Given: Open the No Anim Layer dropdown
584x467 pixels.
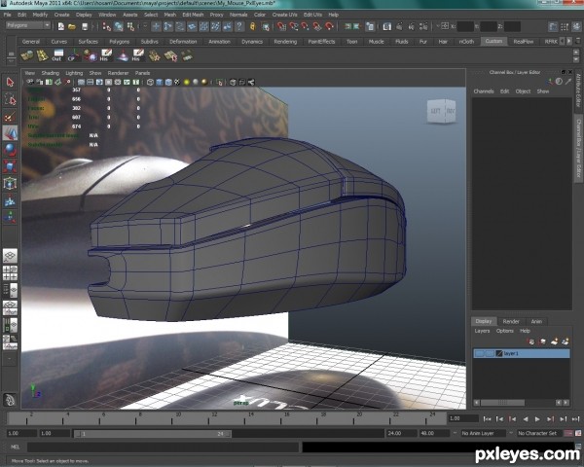Looking at the screenshot, I should point(483,433).
